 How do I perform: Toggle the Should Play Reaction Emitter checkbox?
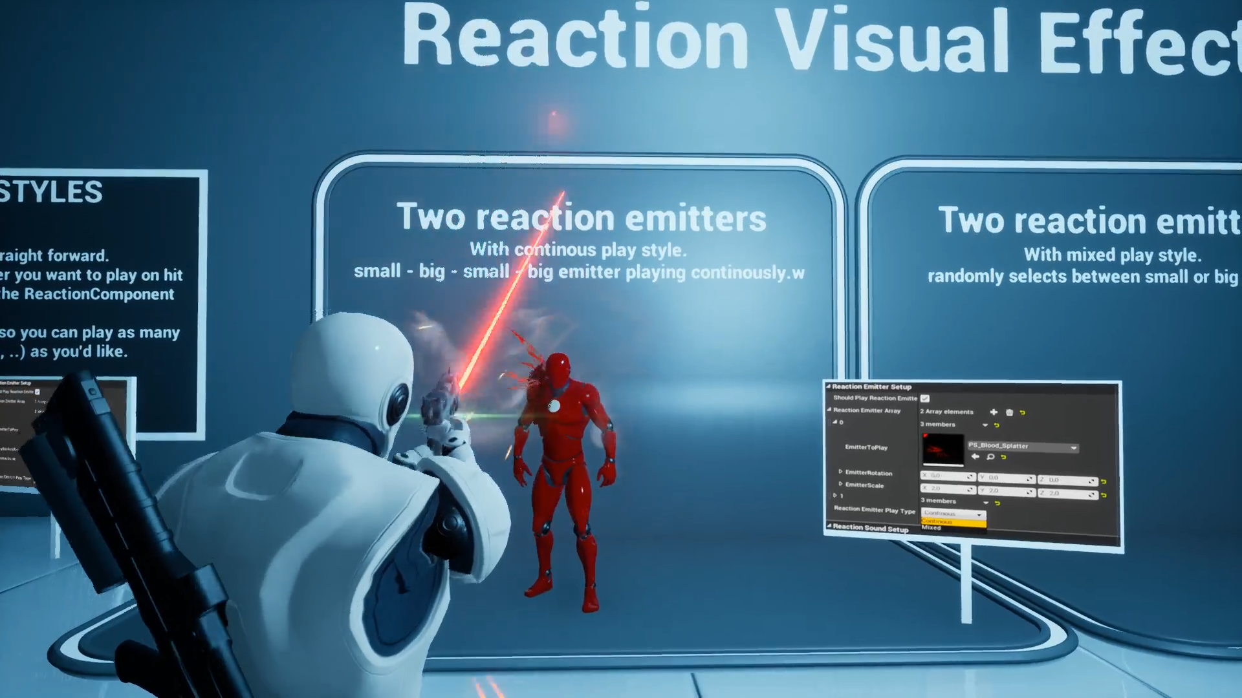[x=925, y=398]
